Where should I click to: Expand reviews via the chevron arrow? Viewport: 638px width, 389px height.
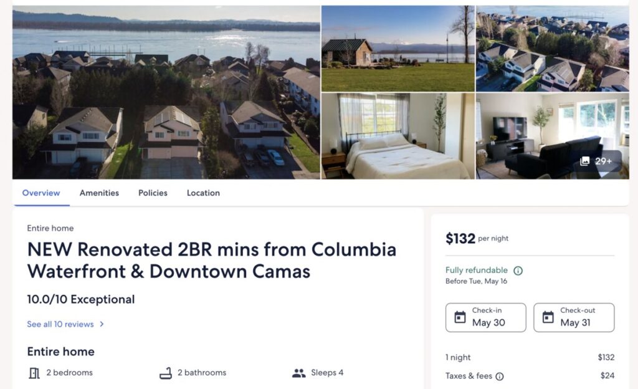[102, 324]
